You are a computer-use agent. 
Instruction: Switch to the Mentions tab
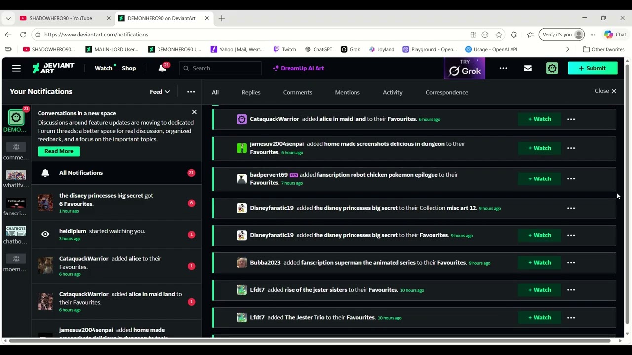point(347,92)
